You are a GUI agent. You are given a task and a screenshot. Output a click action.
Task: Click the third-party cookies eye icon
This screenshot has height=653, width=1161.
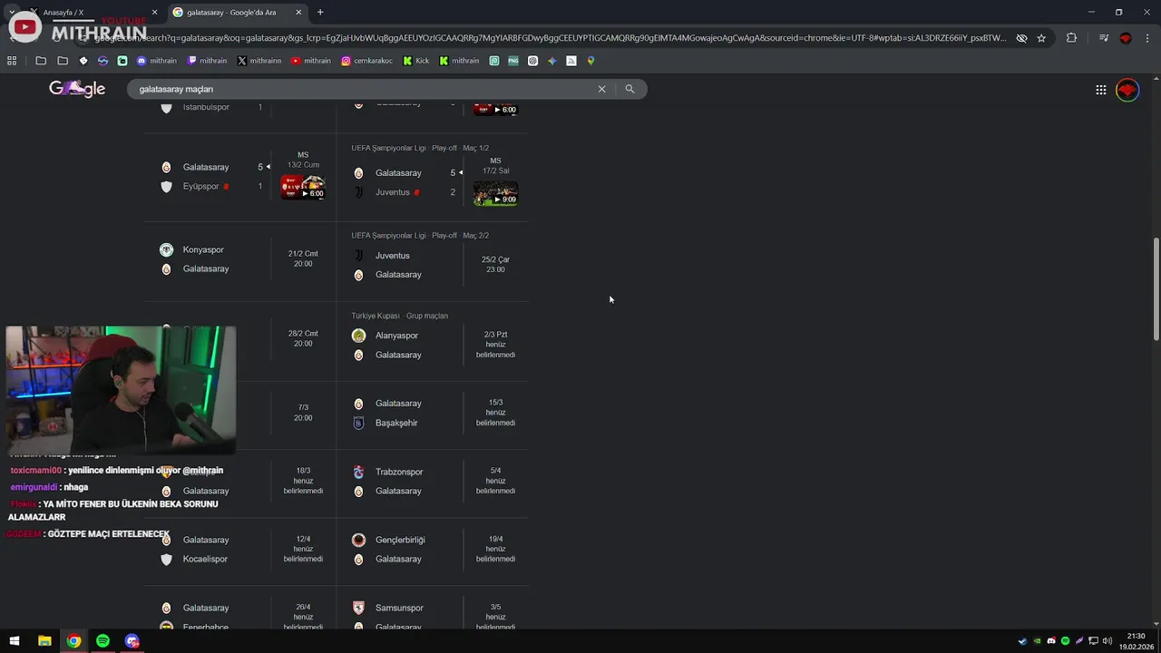[x=1021, y=38]
